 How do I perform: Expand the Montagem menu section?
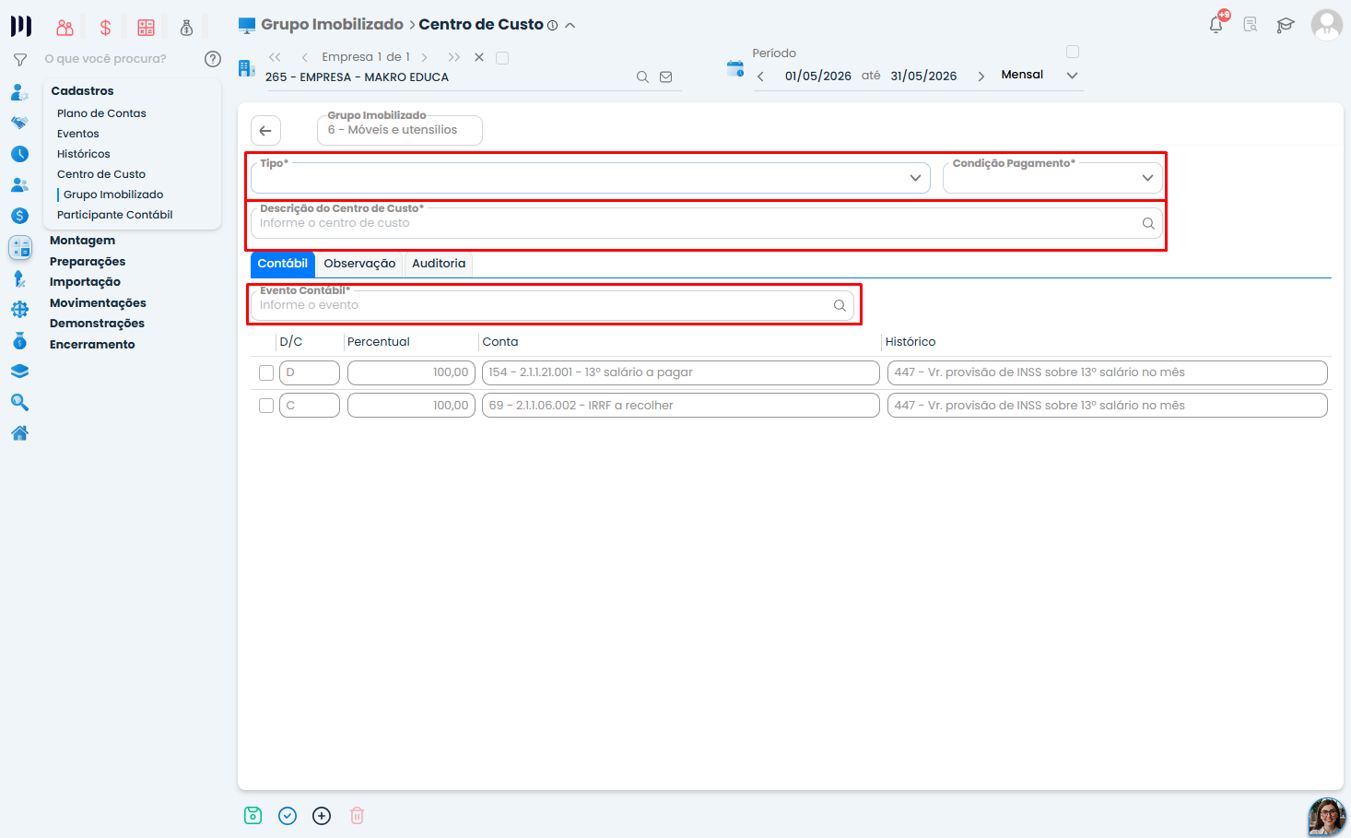[x=83, y=241]
